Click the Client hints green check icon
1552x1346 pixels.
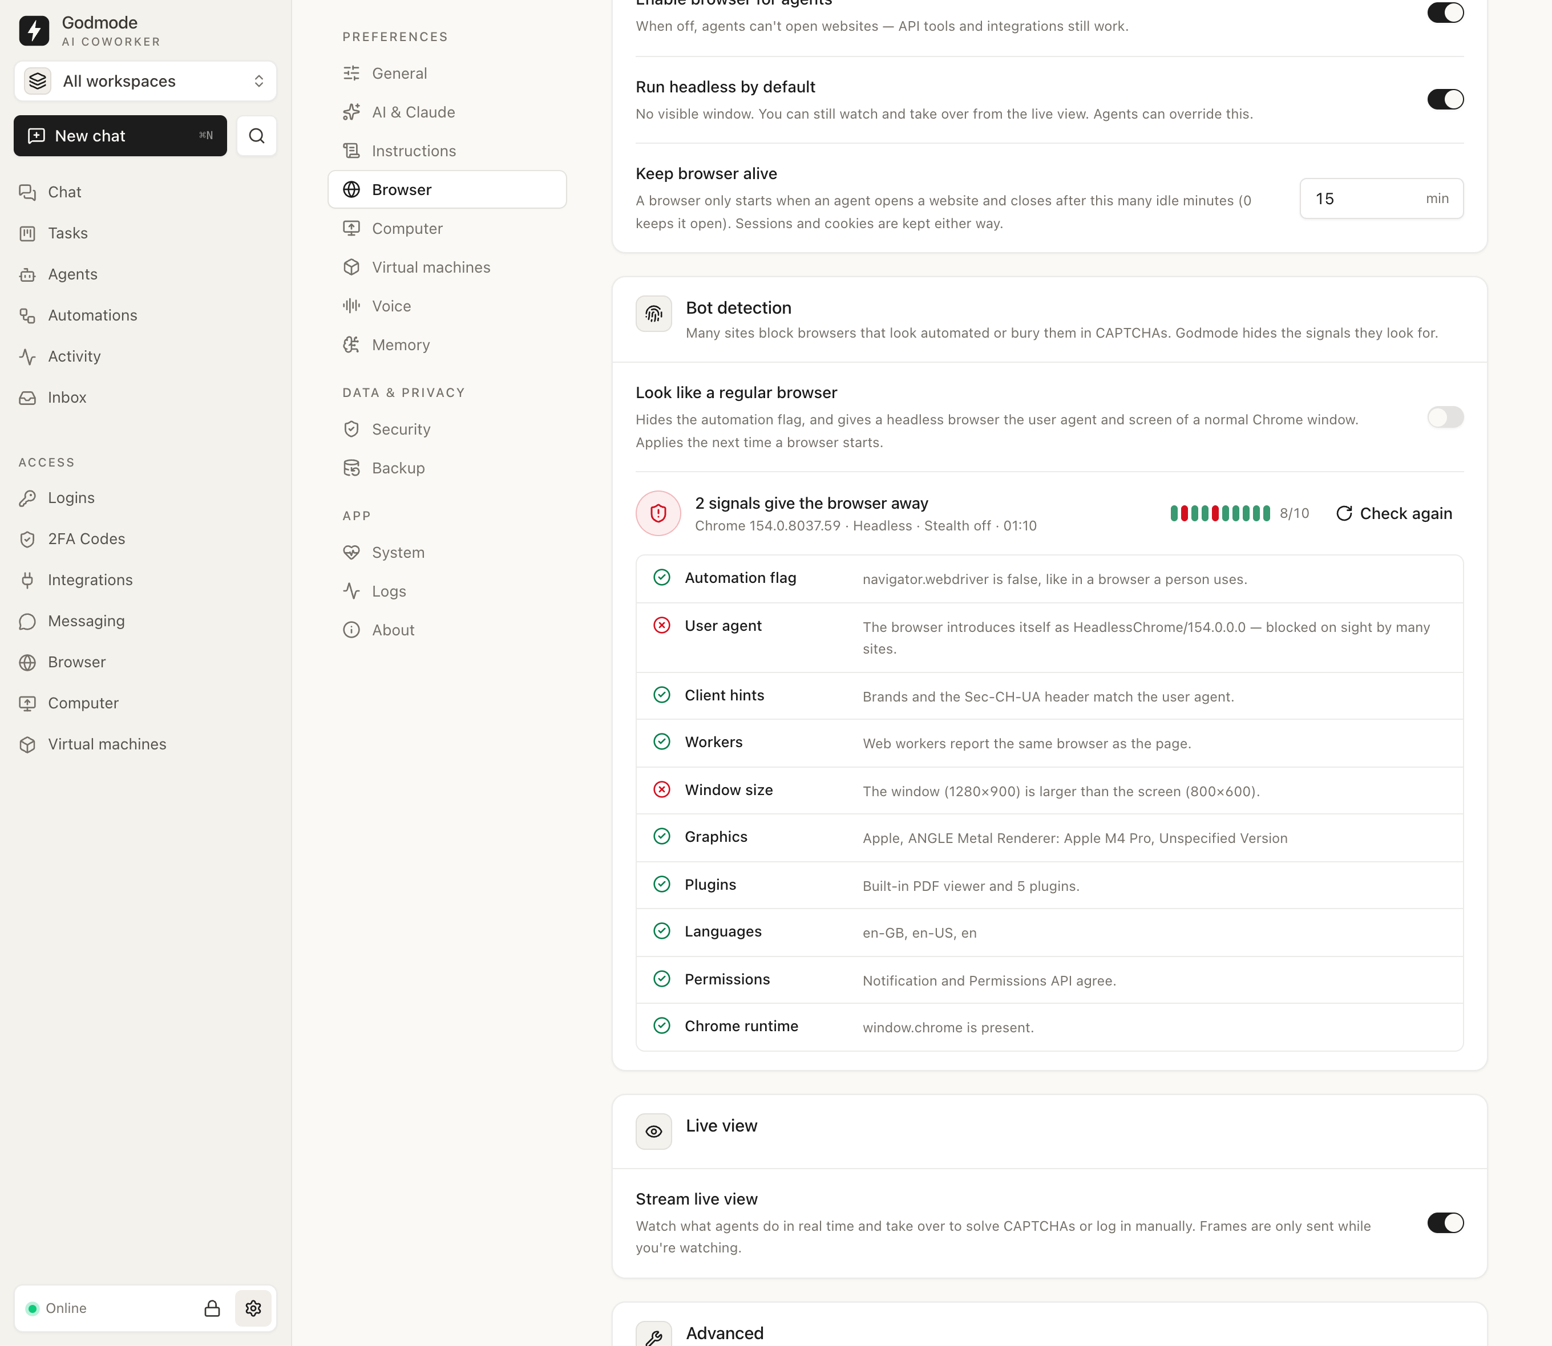click(661, 696)
